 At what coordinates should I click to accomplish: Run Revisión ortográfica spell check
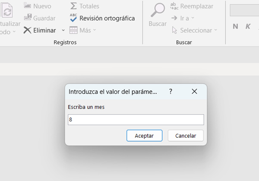pos(102,18)
